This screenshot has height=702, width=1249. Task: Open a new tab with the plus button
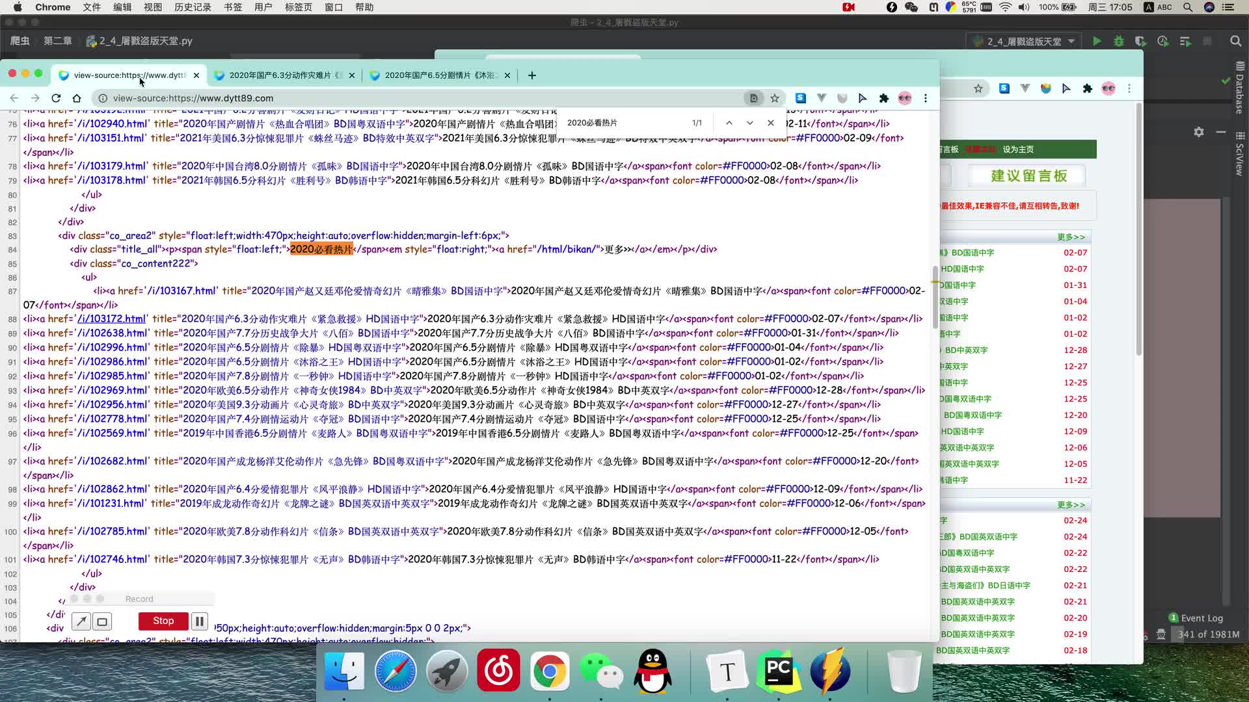(532, 75)
